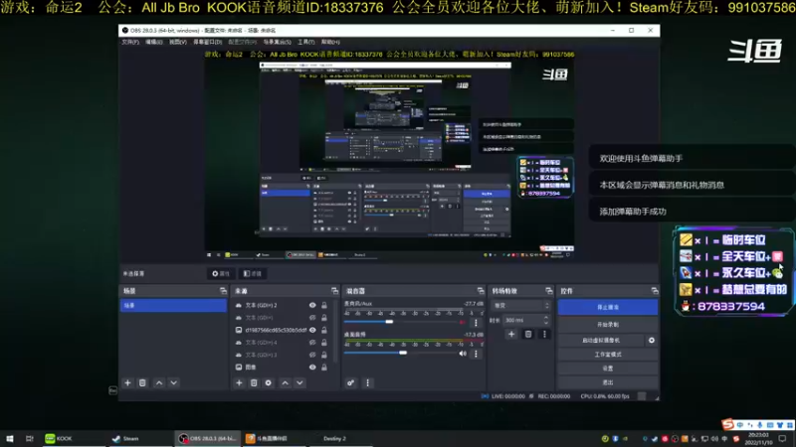Open the 场景集合(S) menu

[277, 42]
